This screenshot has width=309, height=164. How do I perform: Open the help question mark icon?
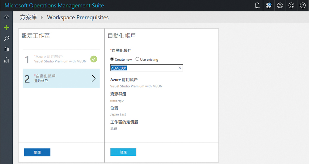(x=303, y=6)
